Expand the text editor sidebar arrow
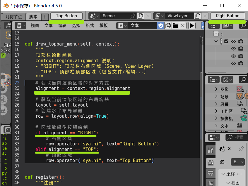248x186 pixels. click(x=202, y=41)
